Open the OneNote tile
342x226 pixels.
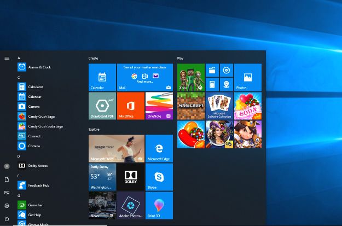pos(159,106)
